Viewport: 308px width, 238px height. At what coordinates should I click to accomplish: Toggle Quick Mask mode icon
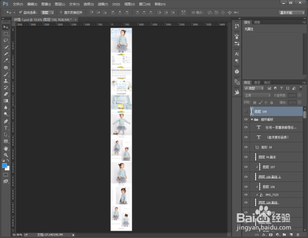[6, 175]
